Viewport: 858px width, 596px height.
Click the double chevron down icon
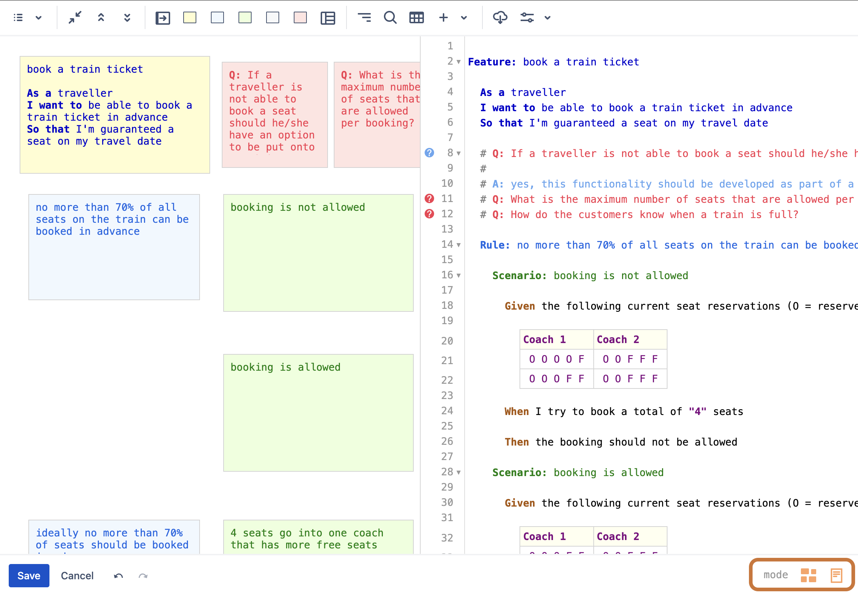click(127, 17)
